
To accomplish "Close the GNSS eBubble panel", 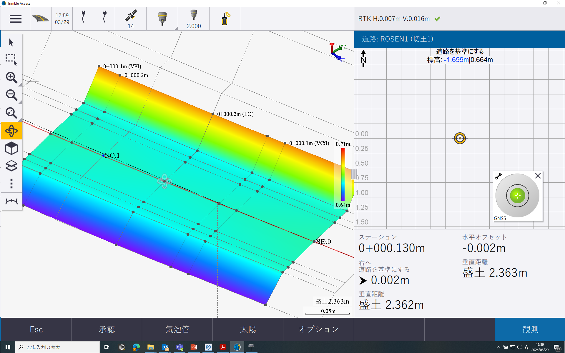I will pos(538,176).
